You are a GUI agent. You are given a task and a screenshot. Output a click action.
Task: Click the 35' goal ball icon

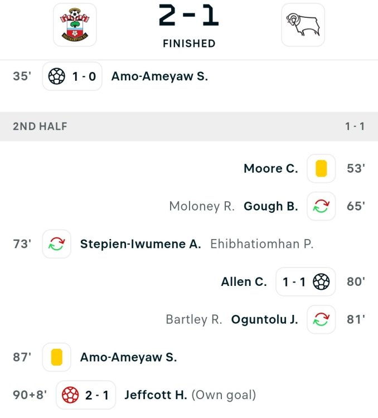pos(57,77)
